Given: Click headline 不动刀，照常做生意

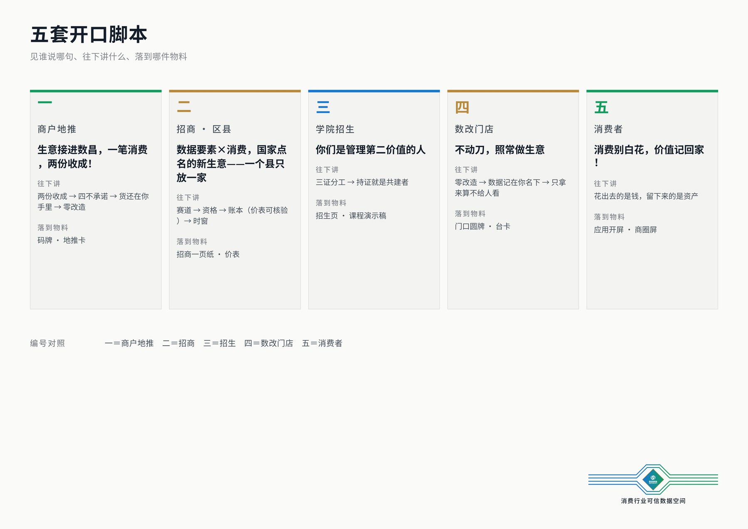Looking at the screenshot, I should [x=500, y=150].
